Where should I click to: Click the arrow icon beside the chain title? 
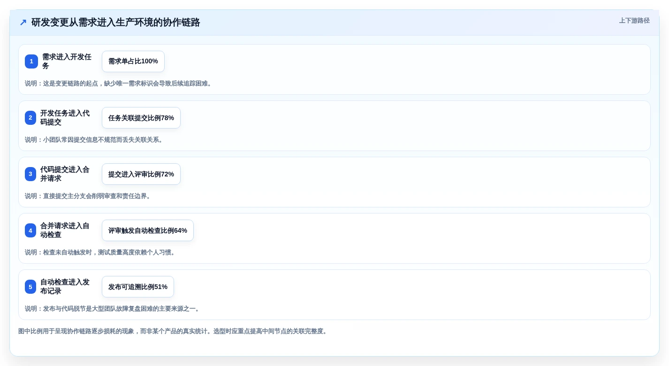tap(23, 23)
